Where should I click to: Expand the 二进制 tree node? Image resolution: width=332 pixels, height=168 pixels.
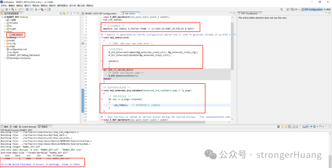5,20
